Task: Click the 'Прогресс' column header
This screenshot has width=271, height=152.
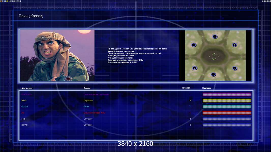Action: click(x=207, y=88)
